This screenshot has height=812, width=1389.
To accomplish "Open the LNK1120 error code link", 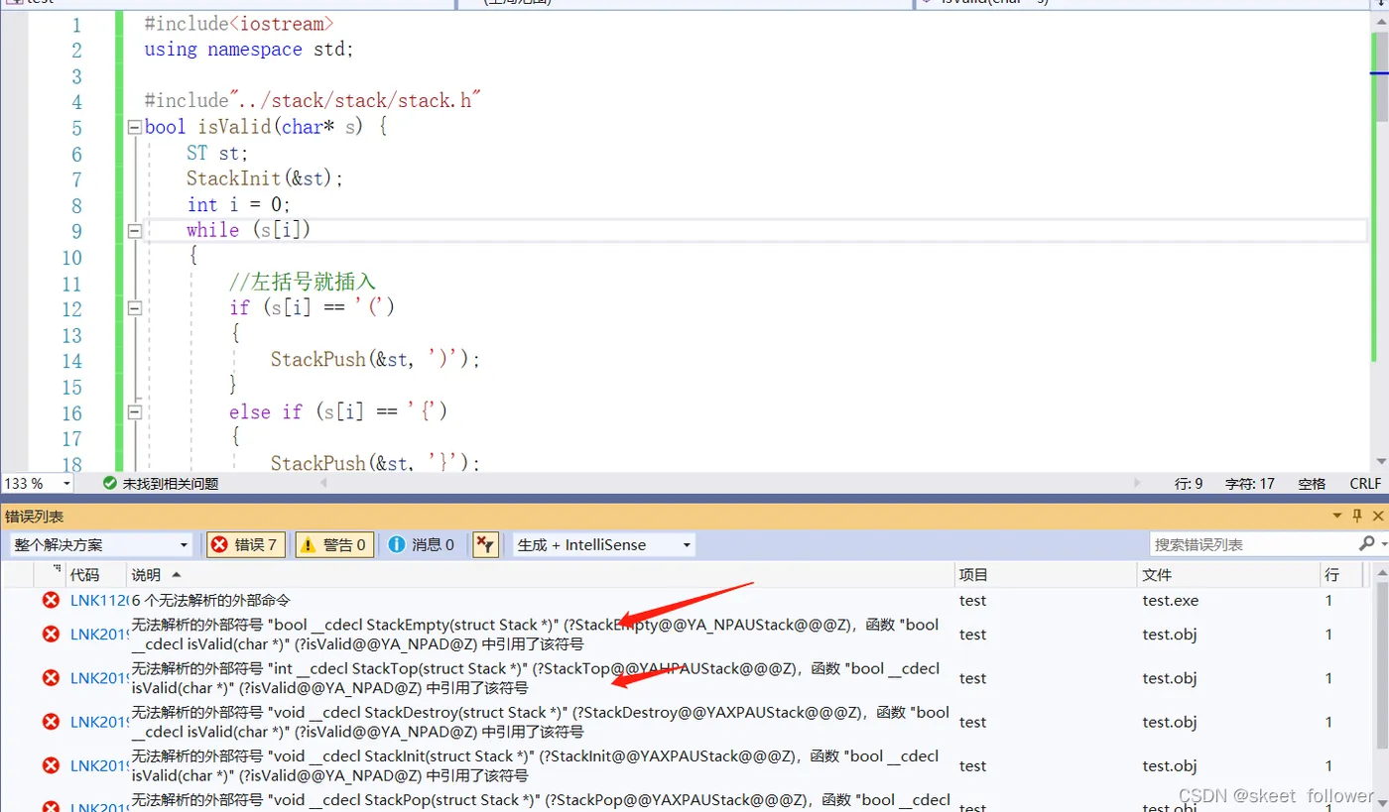I will pyautogui.click(x=98, y=601).
